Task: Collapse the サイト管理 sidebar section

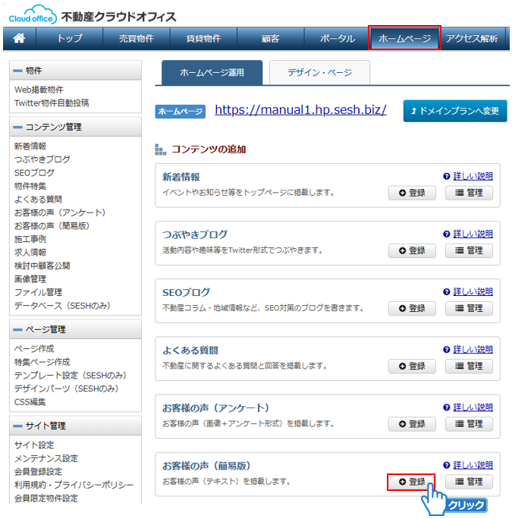Action: (18, 426)
